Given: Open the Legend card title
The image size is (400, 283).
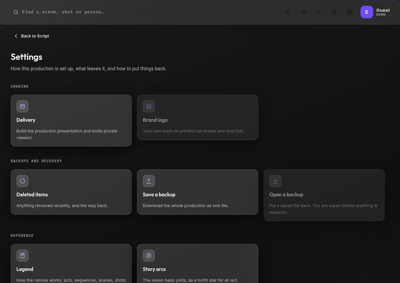Looking at the screenshot, I should click(x=25, y=269).
